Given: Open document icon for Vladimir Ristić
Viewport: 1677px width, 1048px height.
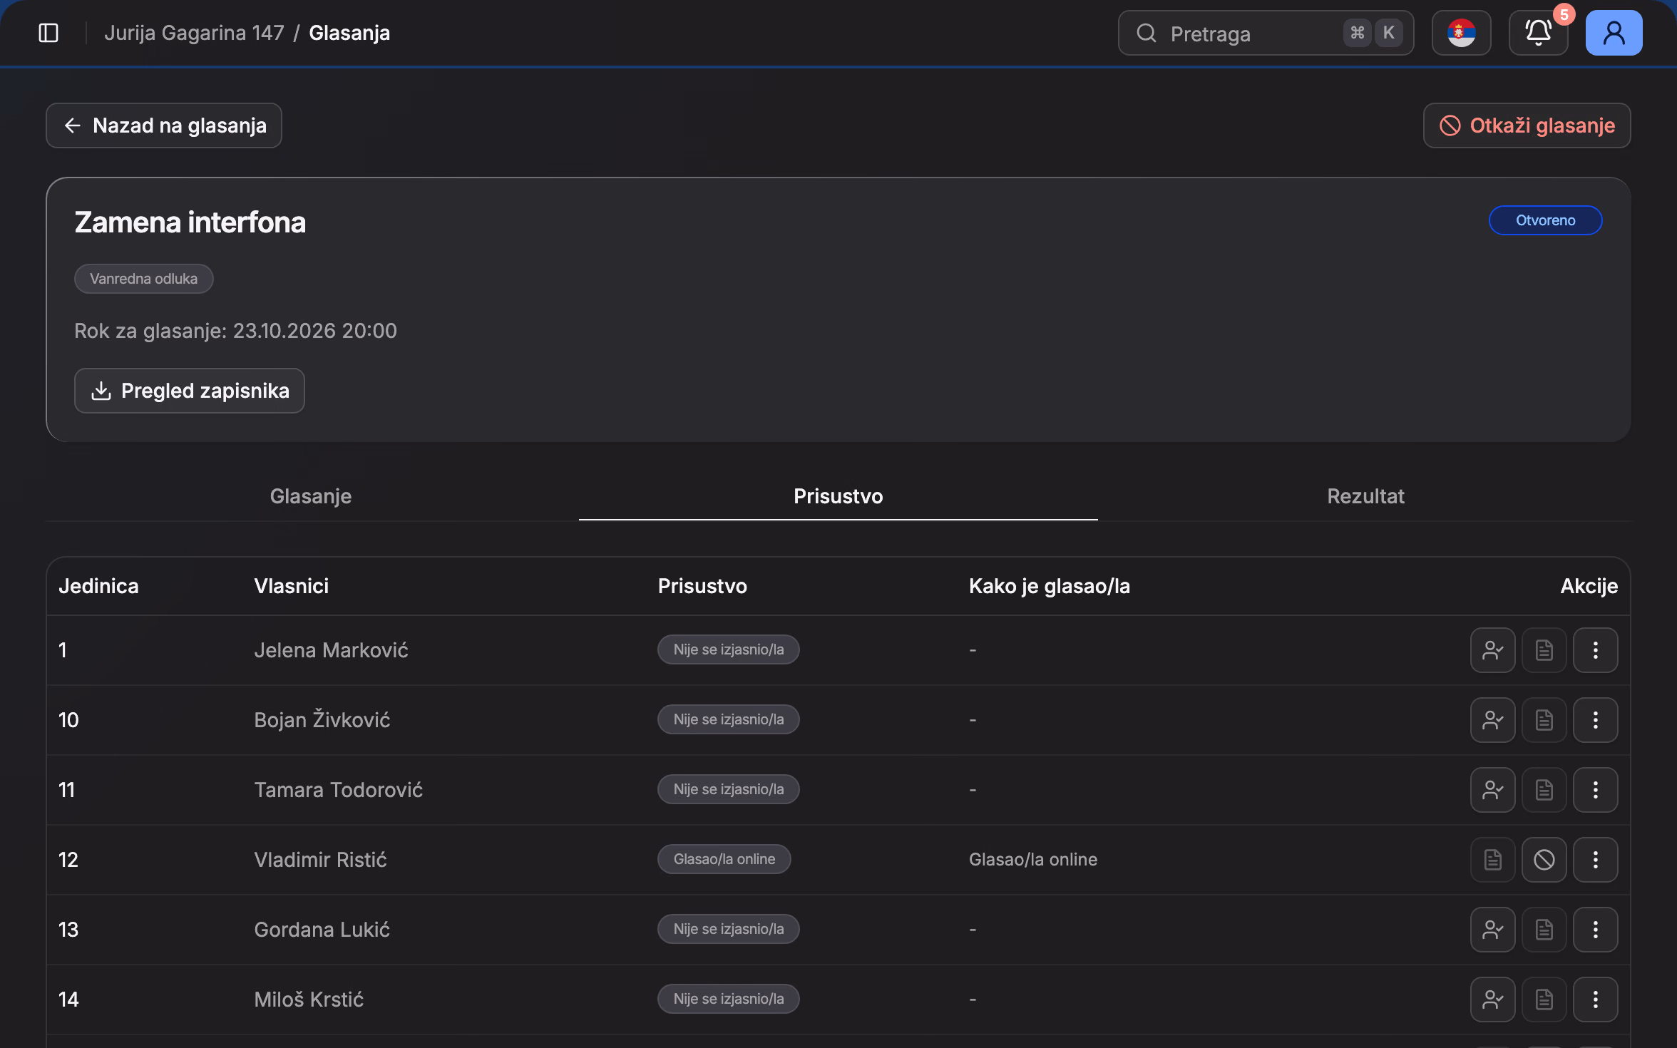Looking at the screenshot, I should click(1492, 860).
